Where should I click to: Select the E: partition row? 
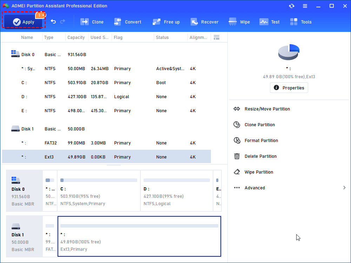(107, 111)
